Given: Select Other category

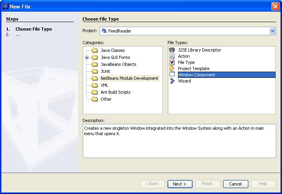Looking at the screenshot, I should 106,99.
